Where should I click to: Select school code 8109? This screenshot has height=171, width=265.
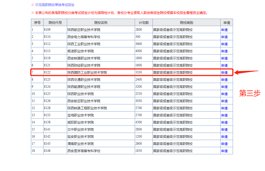[x=47, y=30]
